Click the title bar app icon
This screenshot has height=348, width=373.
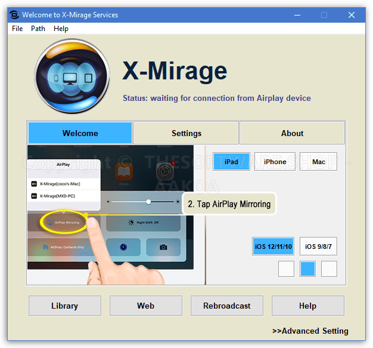tap(14, 14)
